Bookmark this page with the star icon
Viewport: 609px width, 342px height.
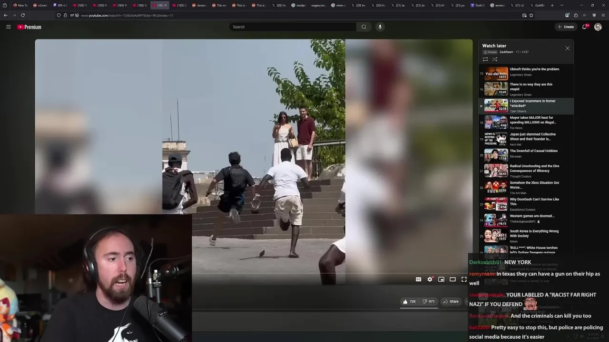531,15
